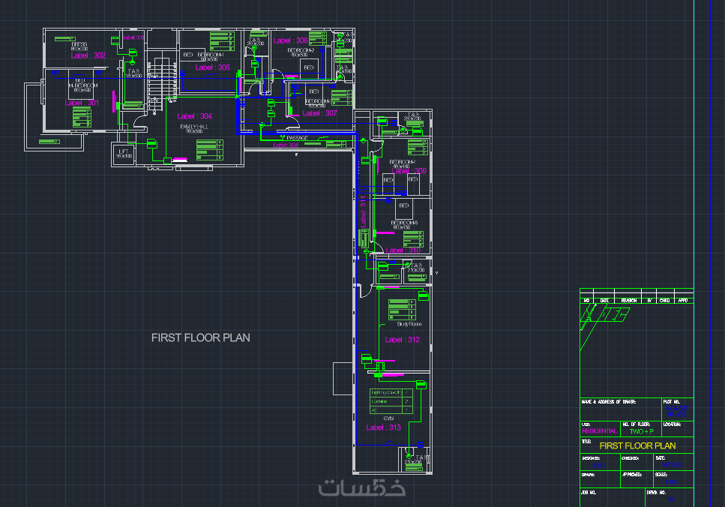Click the 'Study Room' text
725x507 pixels.
[409, 324]
